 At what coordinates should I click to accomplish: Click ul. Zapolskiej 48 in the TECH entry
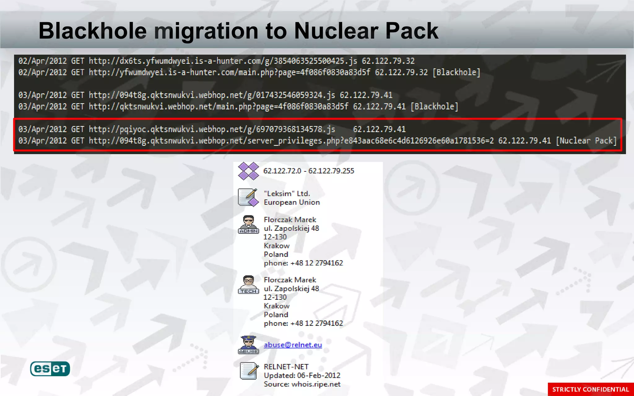point(291,289)
